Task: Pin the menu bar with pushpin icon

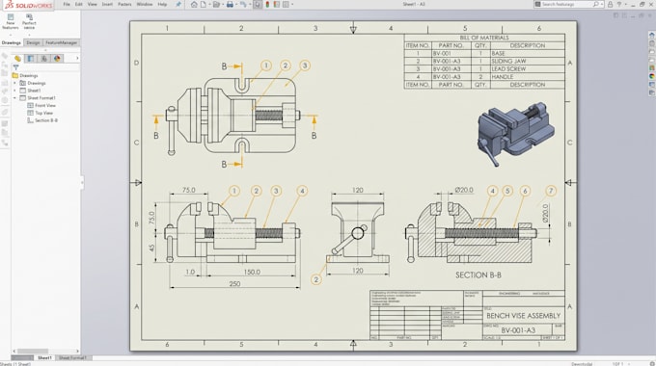Action: pos(178,4)
